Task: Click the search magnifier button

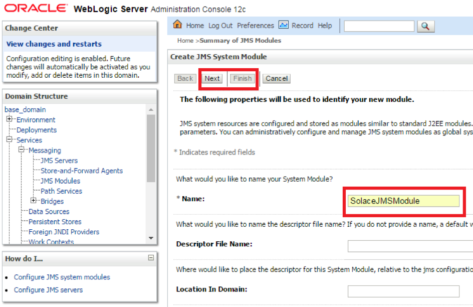Action: 425,26
